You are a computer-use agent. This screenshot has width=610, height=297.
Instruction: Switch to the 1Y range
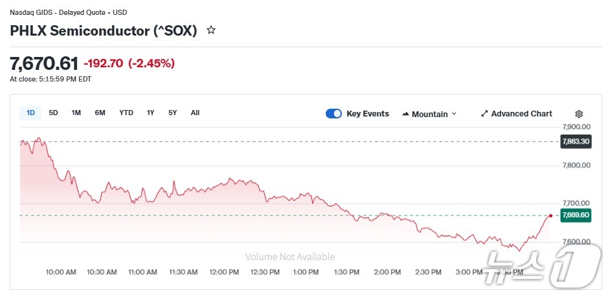tap(150, 113)
